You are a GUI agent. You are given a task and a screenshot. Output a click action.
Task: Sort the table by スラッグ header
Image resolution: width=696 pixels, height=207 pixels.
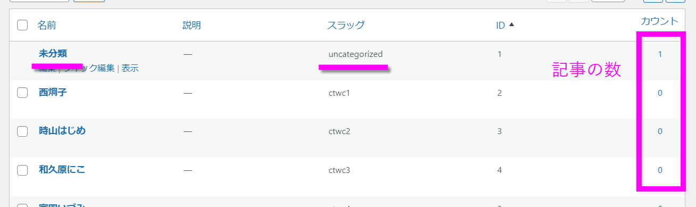click(346, 25)
